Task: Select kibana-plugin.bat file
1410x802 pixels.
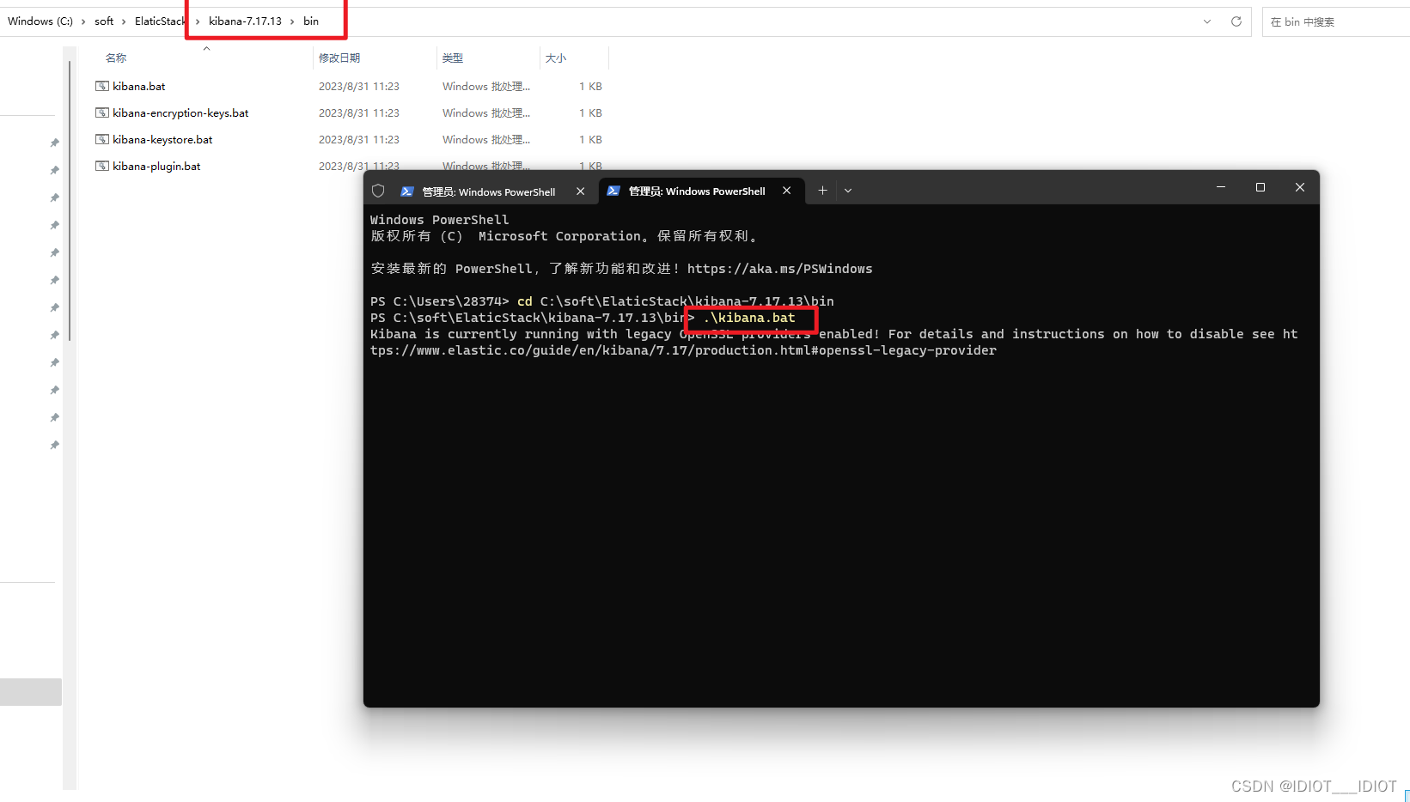Action: (156, 167)
